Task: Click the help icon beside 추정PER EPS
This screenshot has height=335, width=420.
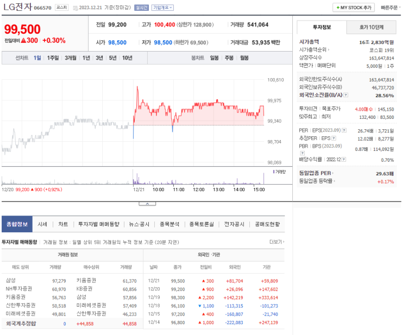Action: coord(334,138)
